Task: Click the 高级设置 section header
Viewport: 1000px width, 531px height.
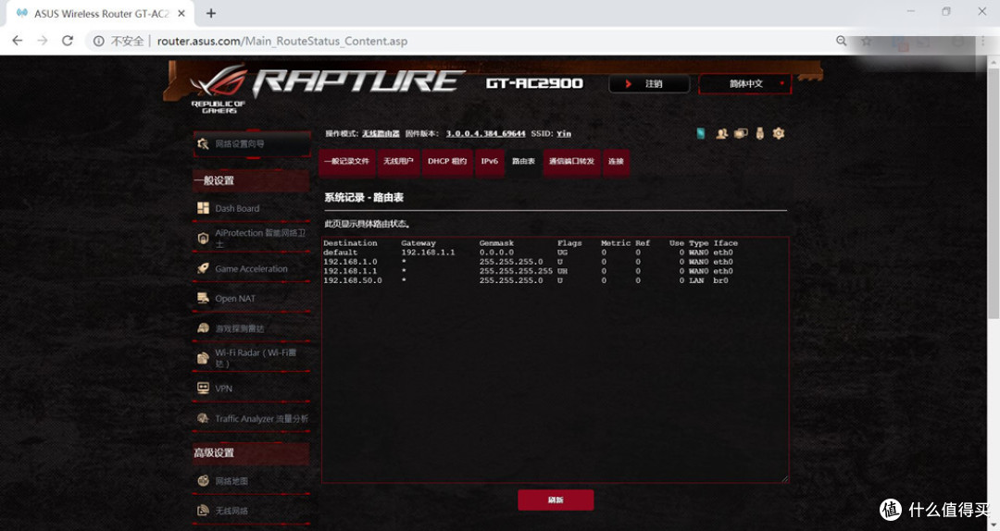Action: coord(251,452)
